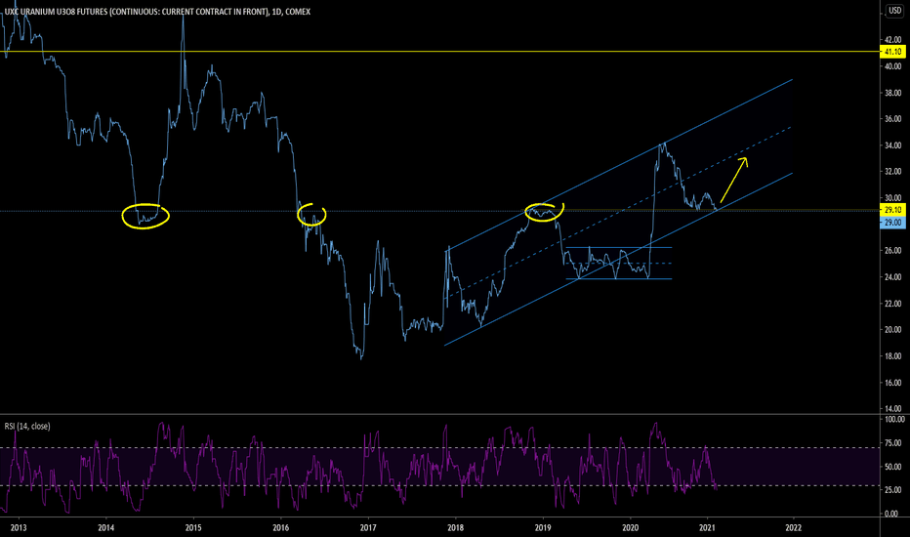Screen dimensions: 910x537
Task: Click the 26.00 price axis label
Action: [x=893, y=251]
